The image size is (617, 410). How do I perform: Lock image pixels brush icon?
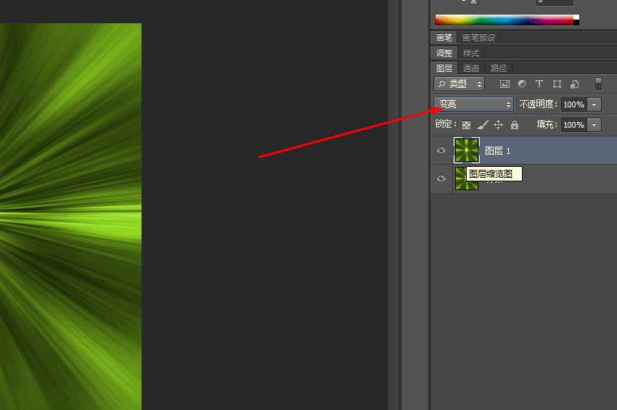coord(483,125)
